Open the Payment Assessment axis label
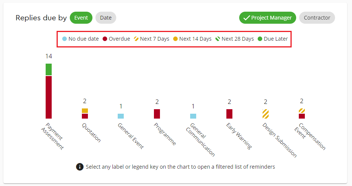Image resolution: width=352 pixels, height=186 pixels. pos(52,136)
